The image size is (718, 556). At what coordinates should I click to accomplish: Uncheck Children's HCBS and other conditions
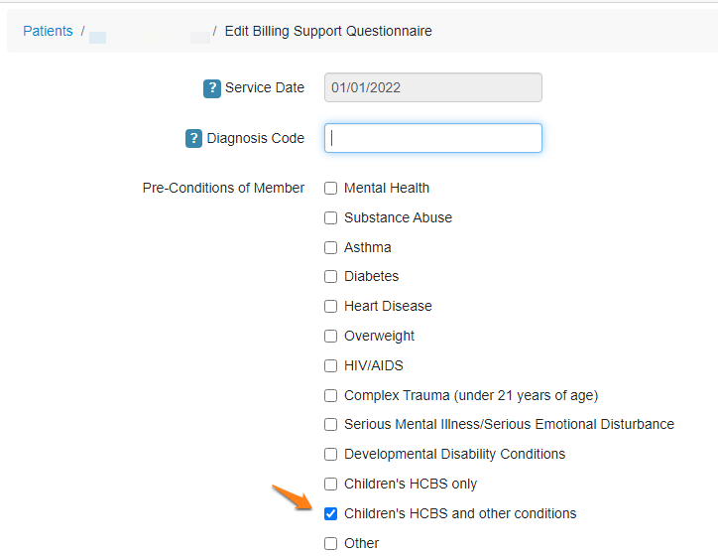coord(330,514)
